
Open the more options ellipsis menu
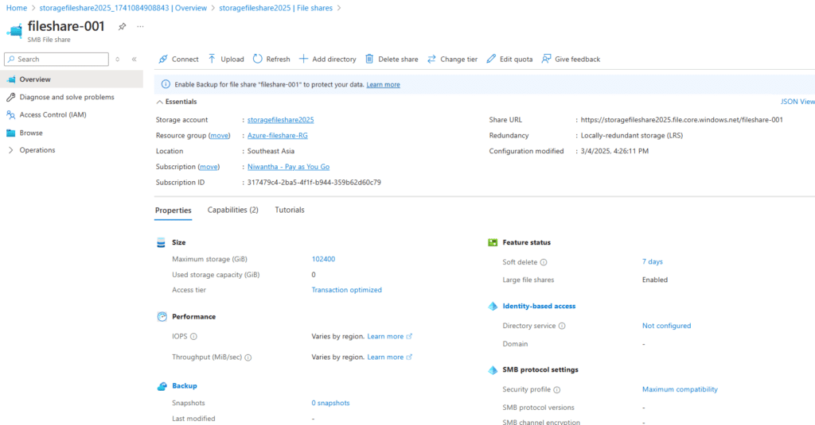[141, 26]
